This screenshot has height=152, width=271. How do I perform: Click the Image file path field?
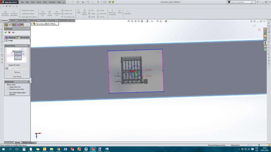coord(18,68)
